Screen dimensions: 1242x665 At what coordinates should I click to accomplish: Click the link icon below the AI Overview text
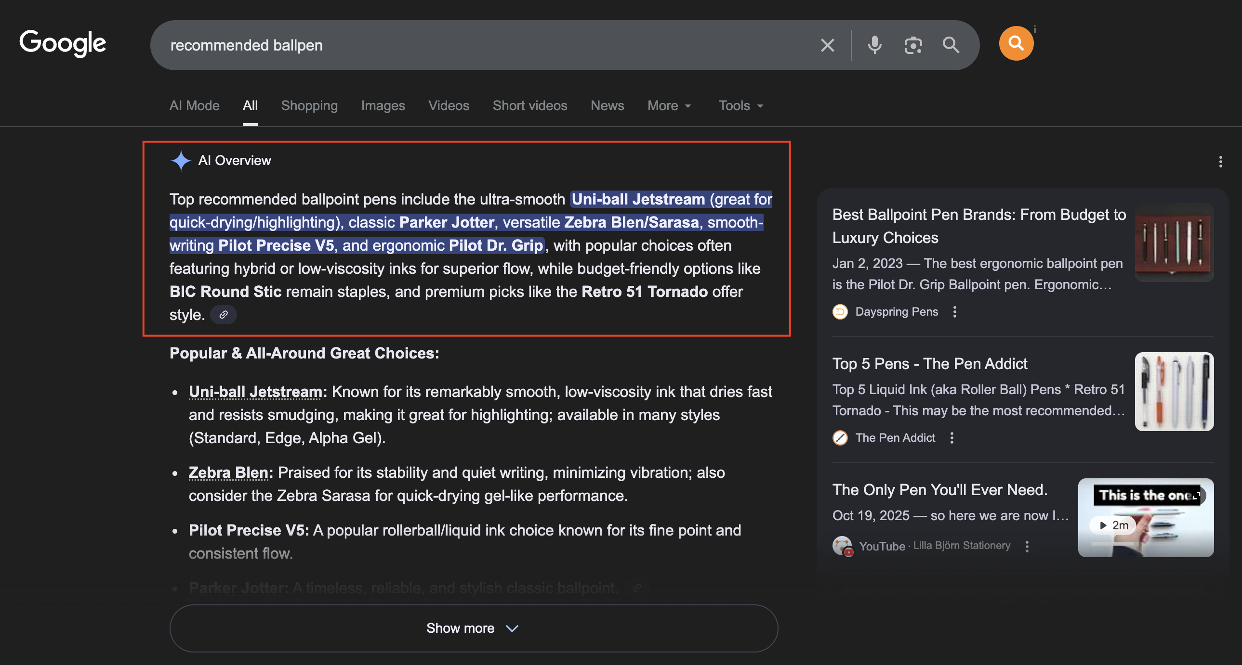tap(223, 314)
